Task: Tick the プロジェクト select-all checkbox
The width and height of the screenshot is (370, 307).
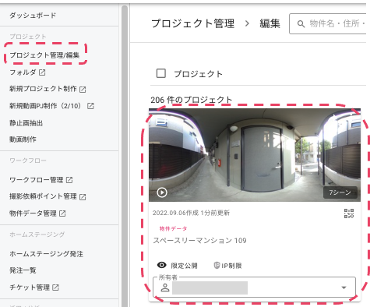Action: click(161, 73)
